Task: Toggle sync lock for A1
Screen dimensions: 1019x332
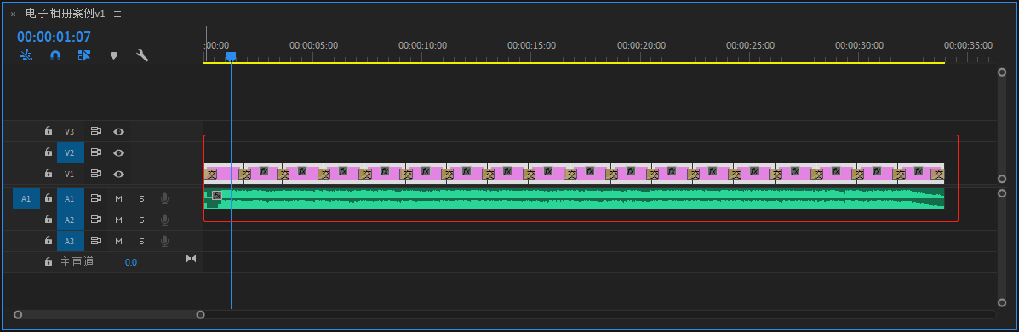Action: [96, 198]
